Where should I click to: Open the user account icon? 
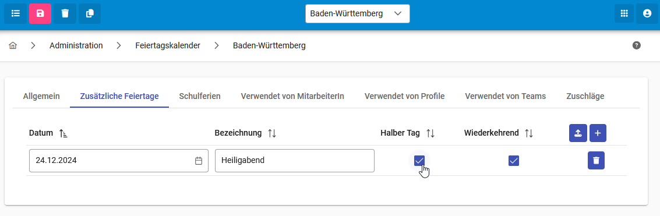(x=647, y=13)
